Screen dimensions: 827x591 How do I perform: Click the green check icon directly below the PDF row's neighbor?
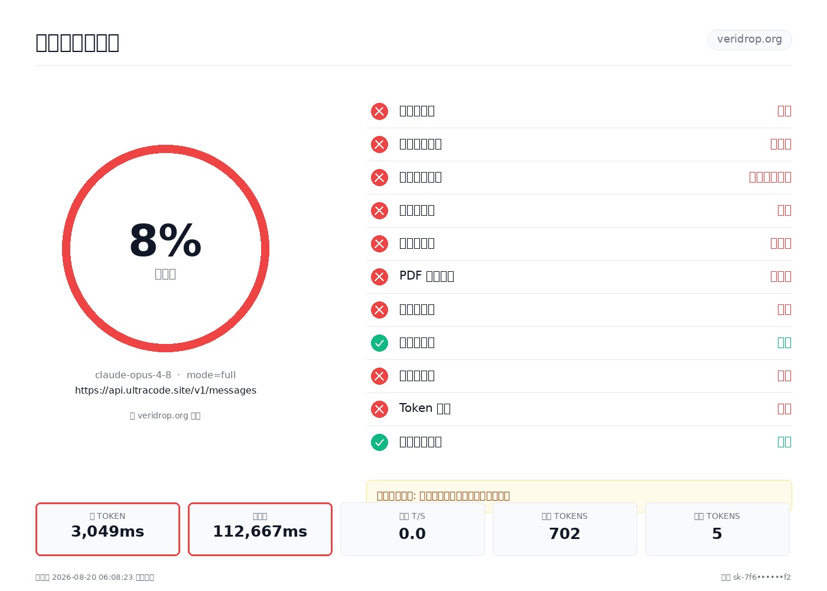pos(379,343)
